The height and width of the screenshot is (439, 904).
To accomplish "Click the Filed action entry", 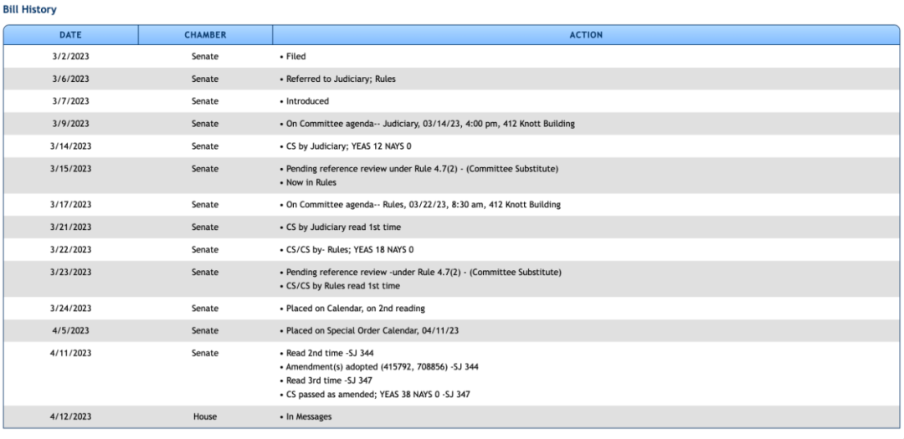I will tap(294, 57).
